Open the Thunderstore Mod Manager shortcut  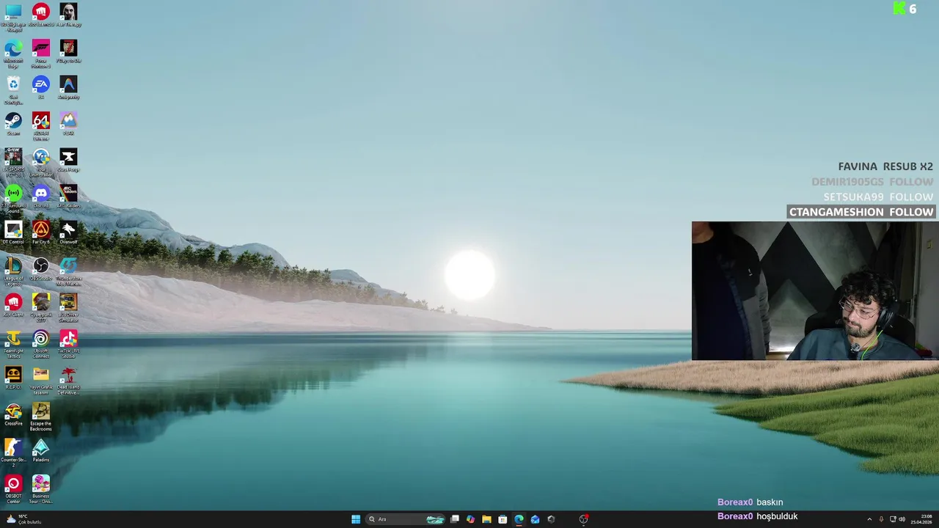[x=68, y=271]
